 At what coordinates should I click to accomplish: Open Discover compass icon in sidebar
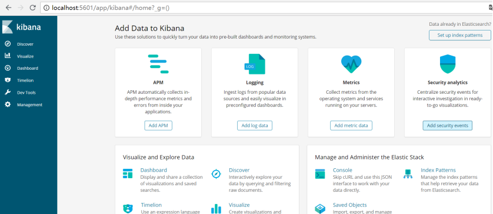[8, 44]
